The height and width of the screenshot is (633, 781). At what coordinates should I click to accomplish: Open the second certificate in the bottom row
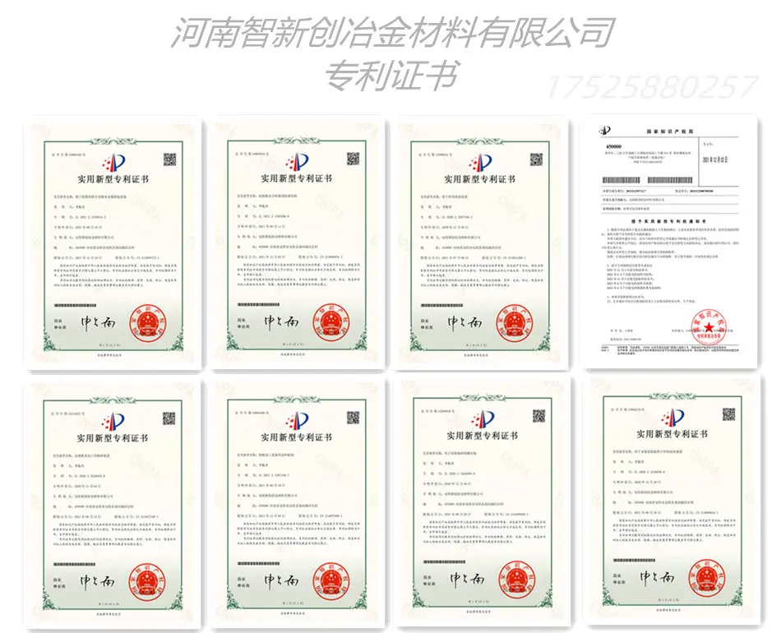click(x=298, y=504)
